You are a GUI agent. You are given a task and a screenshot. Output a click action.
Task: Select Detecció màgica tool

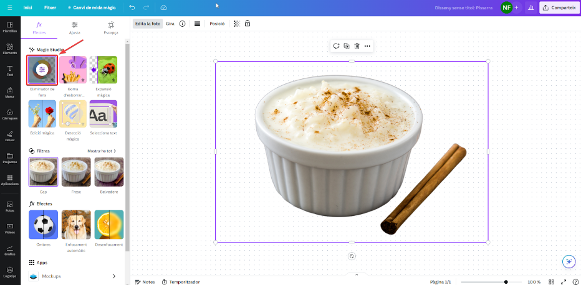(73, 114)
